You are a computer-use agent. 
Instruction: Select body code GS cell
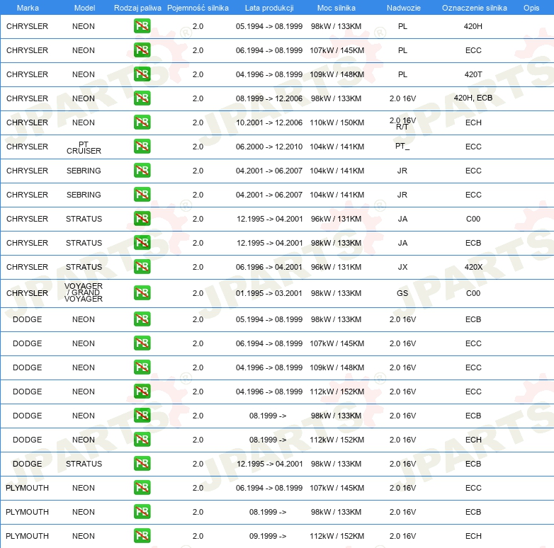pos(402,293)
